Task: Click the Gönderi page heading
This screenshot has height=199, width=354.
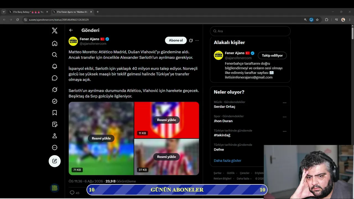Action: click(x=90, y=30)
